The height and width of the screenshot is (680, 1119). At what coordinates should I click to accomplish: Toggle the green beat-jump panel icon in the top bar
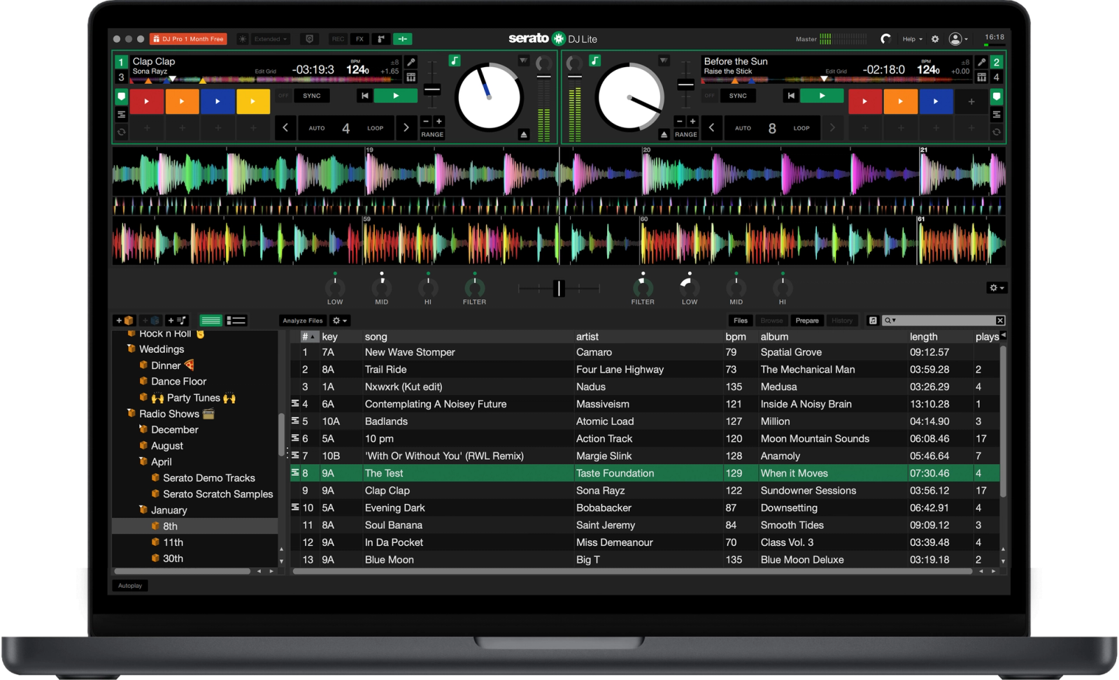403,39
